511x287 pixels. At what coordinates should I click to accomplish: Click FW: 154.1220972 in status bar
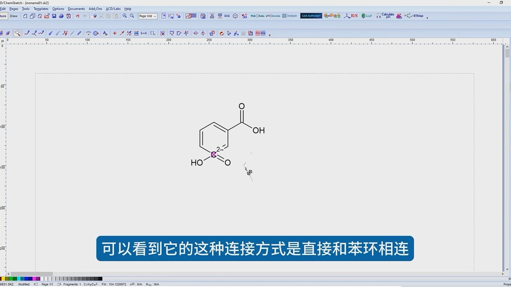coord(114,284)
